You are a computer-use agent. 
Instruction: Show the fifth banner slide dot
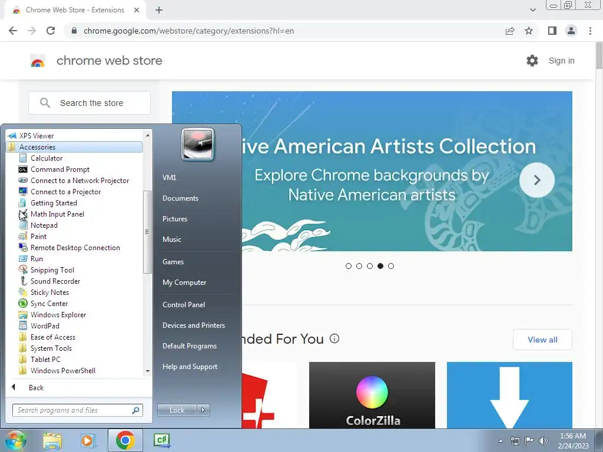(391, 266)
